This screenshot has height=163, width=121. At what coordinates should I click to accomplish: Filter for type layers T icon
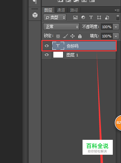coord(91,17)
